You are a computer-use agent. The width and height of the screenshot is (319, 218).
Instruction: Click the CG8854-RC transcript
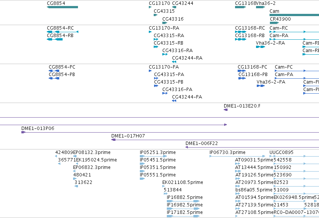coord(63,32)
